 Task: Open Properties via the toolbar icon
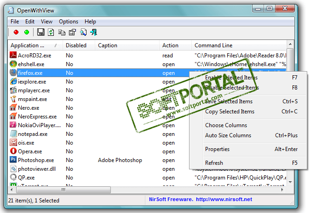pos(72,32)
